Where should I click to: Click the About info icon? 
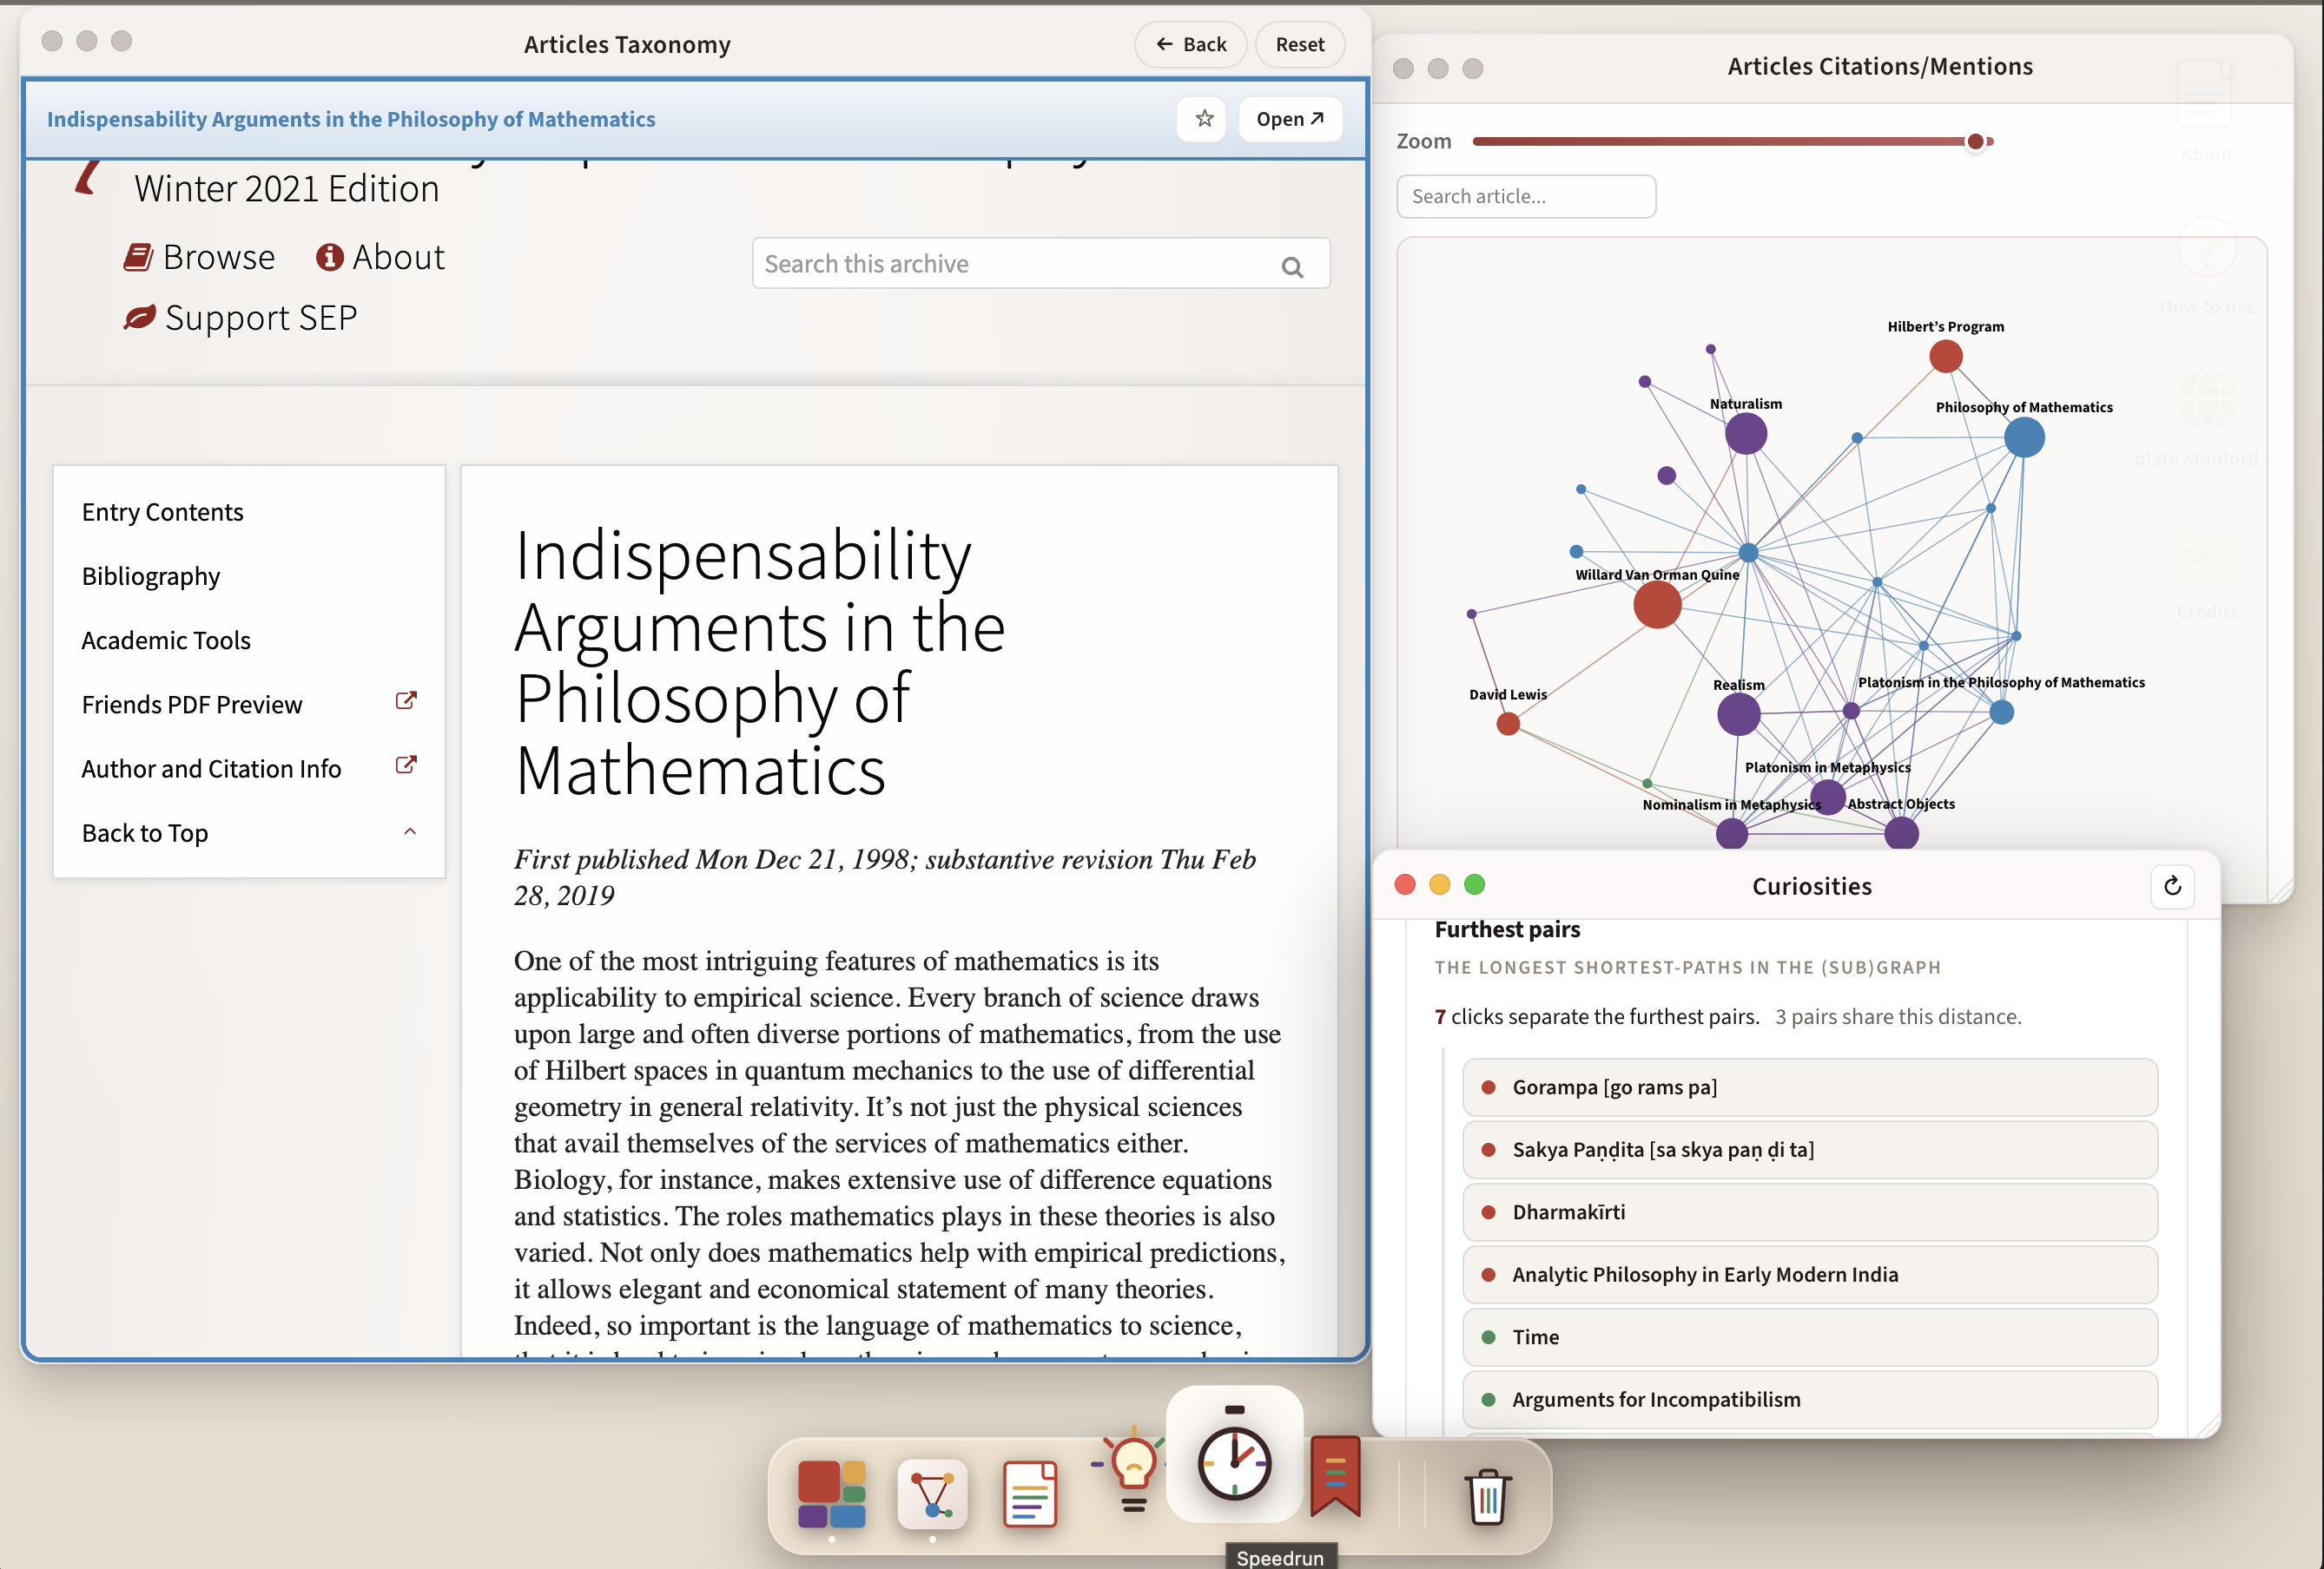(x=330, y=258)
